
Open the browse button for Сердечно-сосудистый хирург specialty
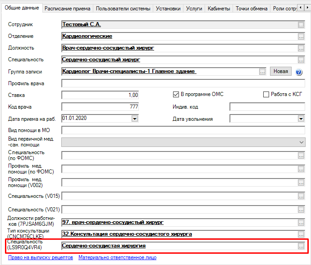pos(301,60)
